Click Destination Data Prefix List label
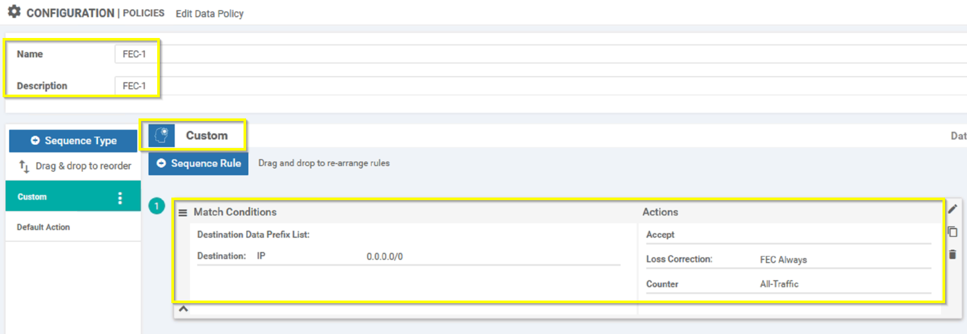967x334 pixels. coord(253,235)
